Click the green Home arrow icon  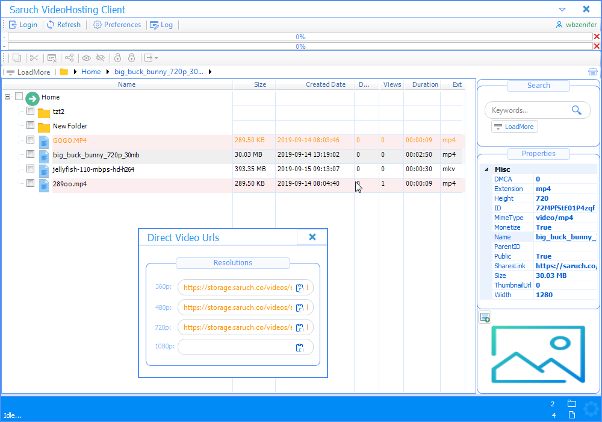coord(33,99)
